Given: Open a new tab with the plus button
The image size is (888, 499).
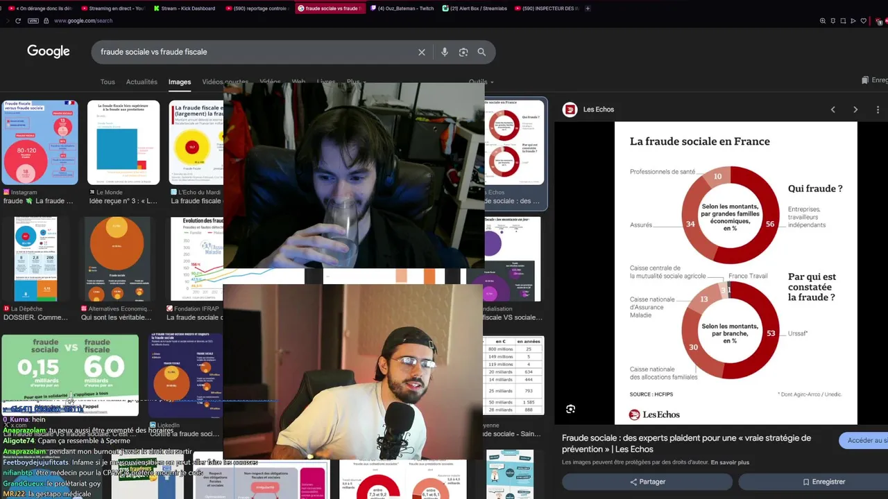Looking at the screenshot, I should 588,8.
